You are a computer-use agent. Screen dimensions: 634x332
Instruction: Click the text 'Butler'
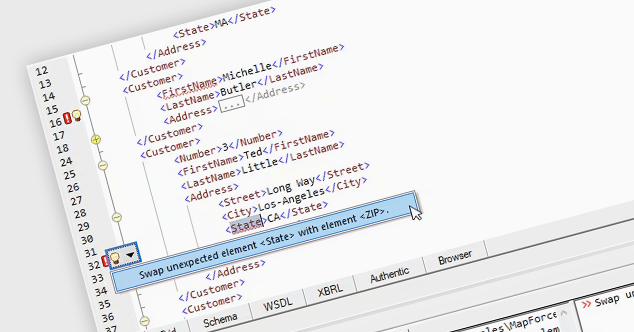coord(238,90)
